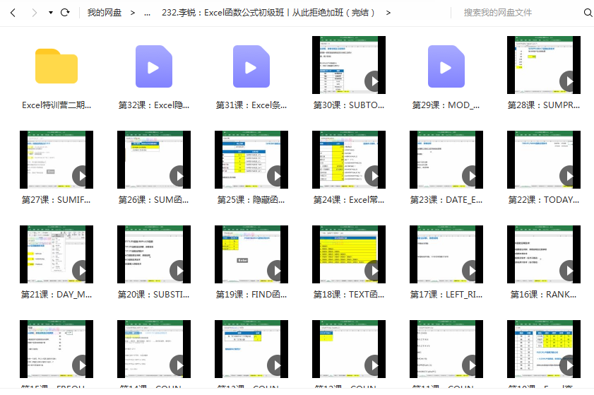Click the file name 第30课：SUBTO...
The width and height of the screenshot is (594, 395).
(x=349, y=105)
